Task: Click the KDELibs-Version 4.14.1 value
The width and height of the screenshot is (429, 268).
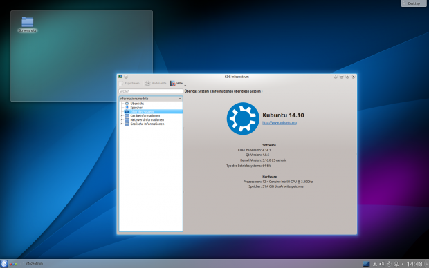Action: [x=266, y=150]
